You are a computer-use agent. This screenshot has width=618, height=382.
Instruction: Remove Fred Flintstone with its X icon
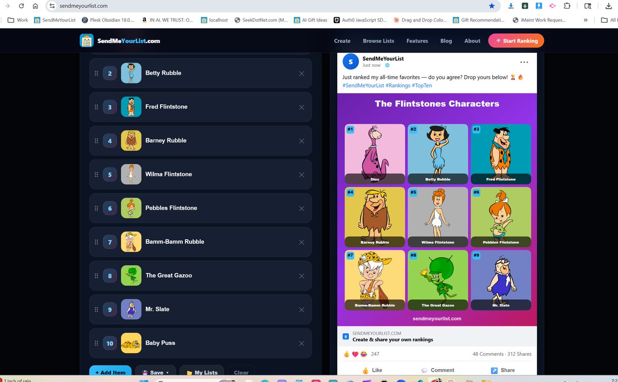click(302, 107)
